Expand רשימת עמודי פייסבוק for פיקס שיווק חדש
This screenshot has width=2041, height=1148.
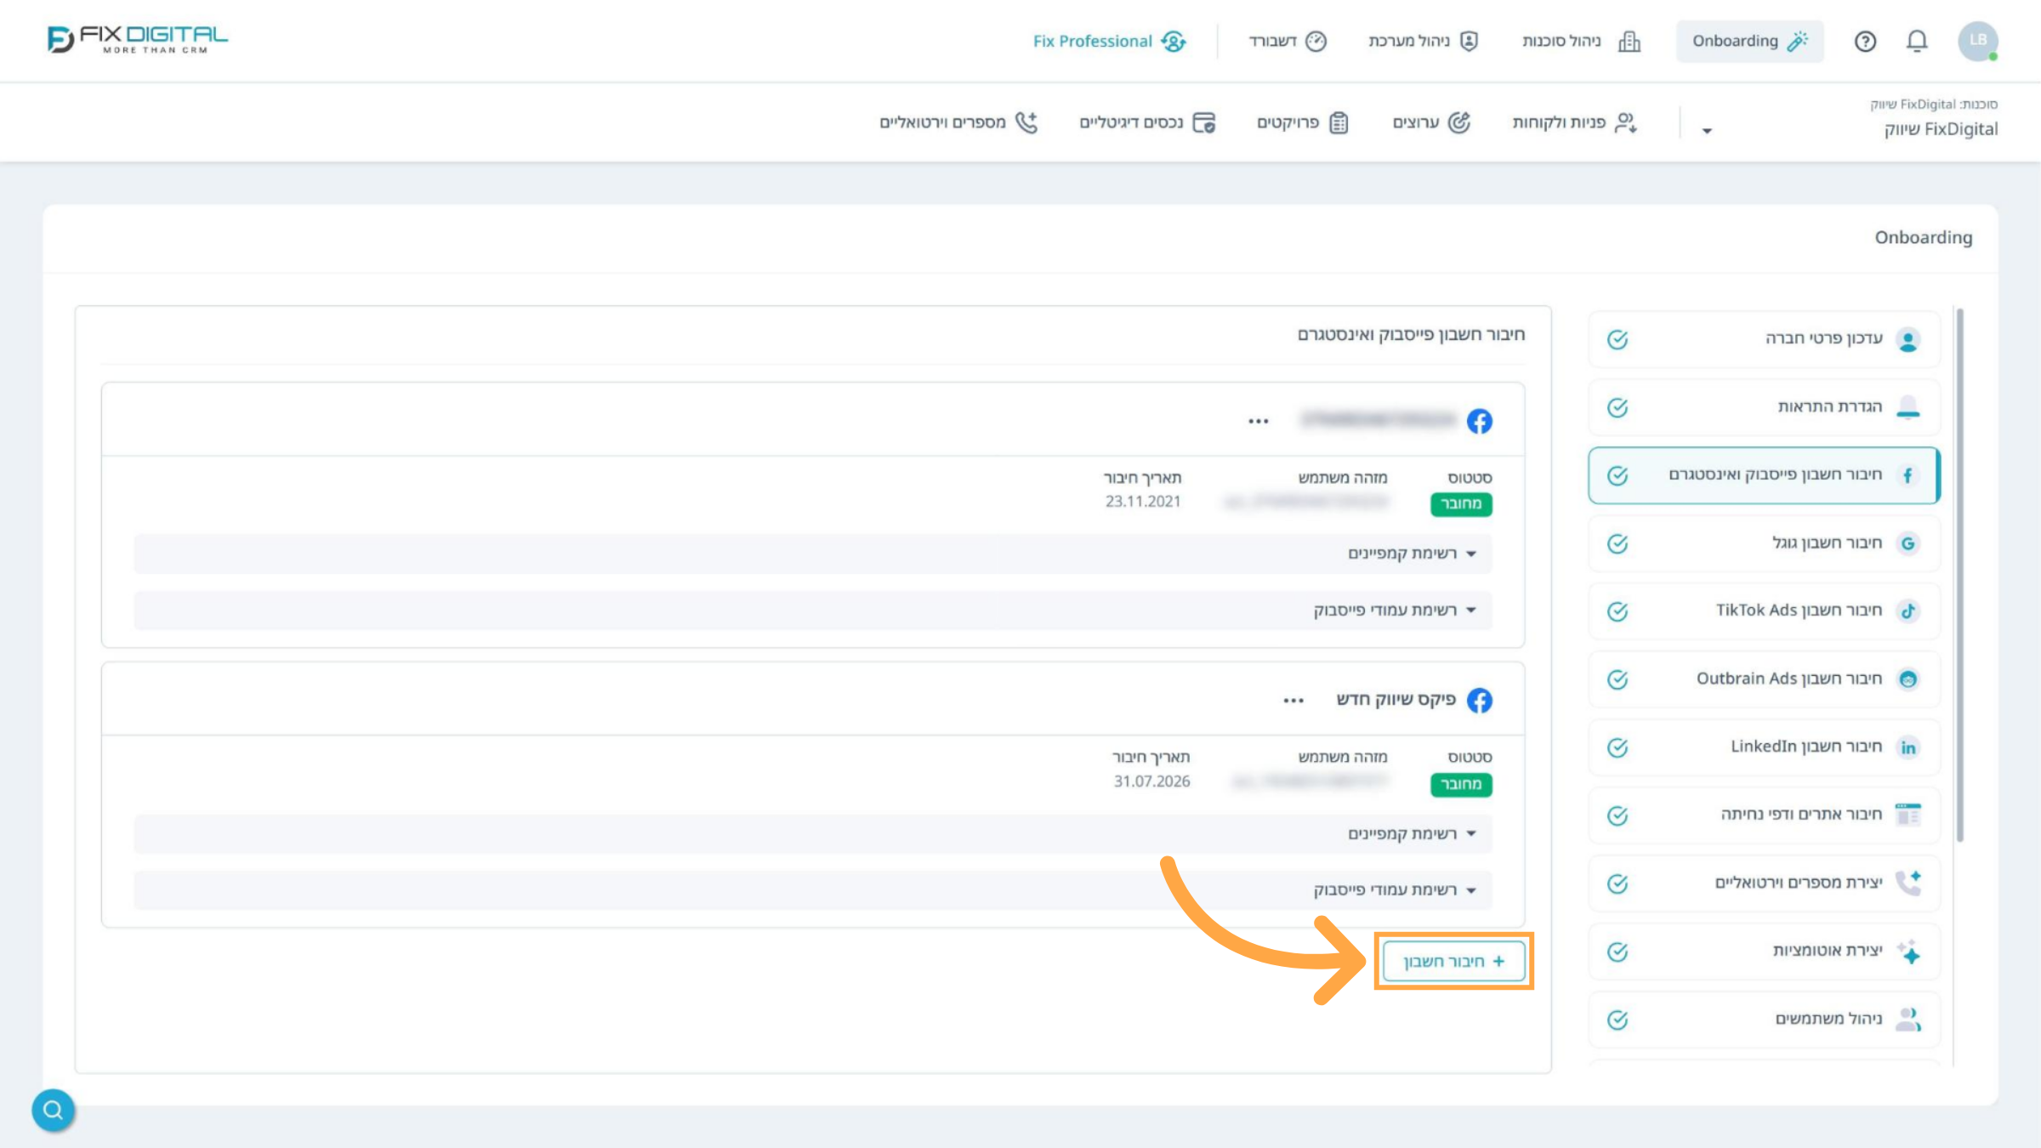pos(812,889)
